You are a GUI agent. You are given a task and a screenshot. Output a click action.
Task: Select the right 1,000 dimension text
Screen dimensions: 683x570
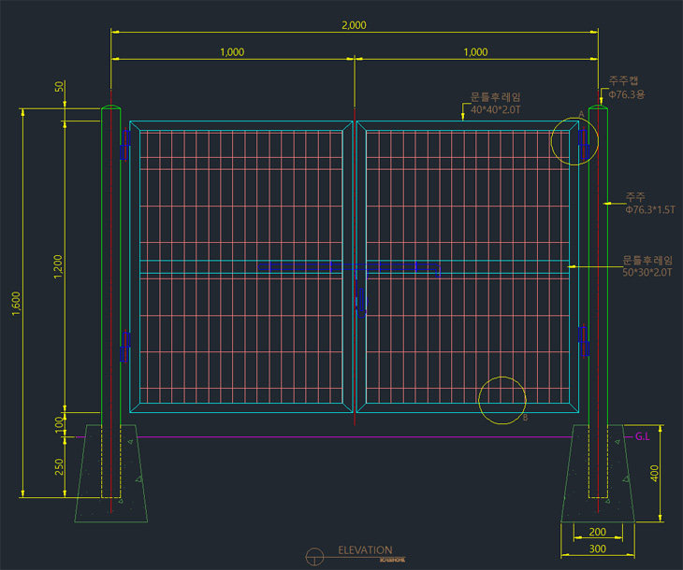475,52
